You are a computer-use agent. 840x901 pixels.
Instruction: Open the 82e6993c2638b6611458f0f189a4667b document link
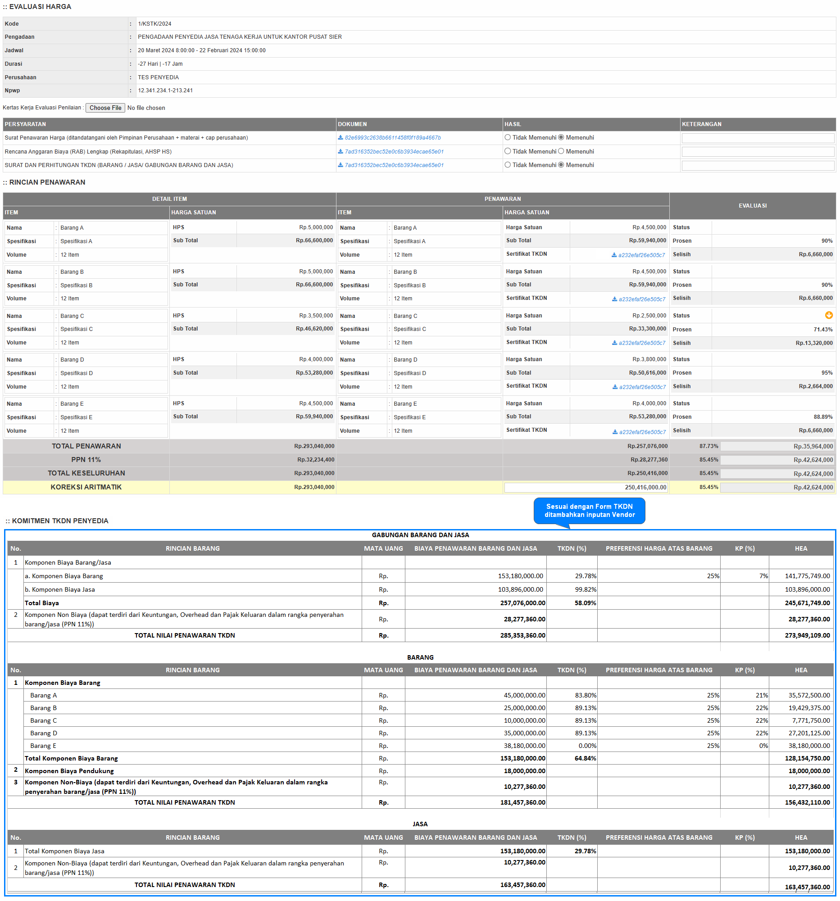[x=393, y=138]
